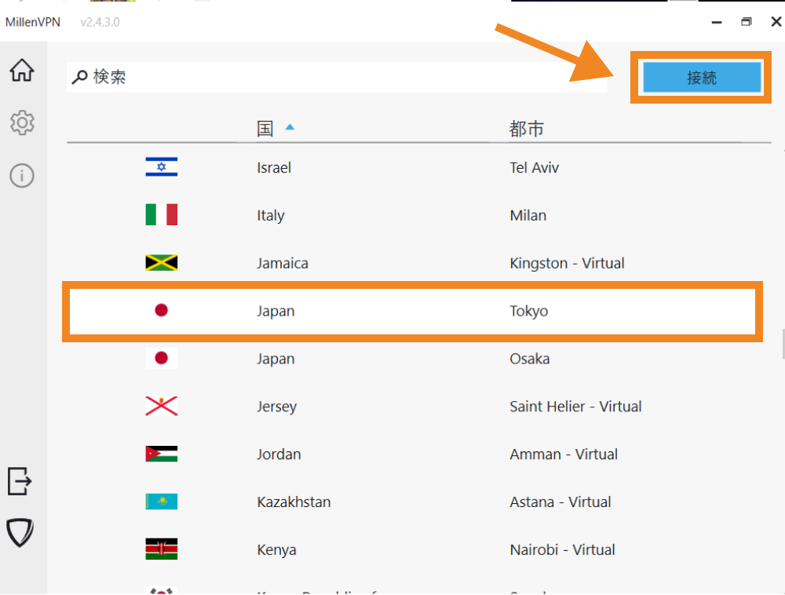Screen dimensions: 785x595
Task: Click the logout icon in sidebar
Action: point(20,480)
